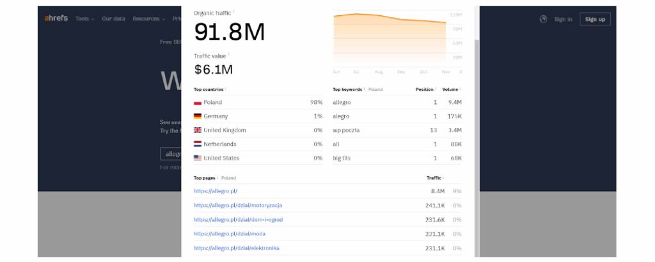This screenshot has height=262, width=655.
Task: Open the allegro.pl/dzial/dom-i-ogrod link
Action: 238,219
